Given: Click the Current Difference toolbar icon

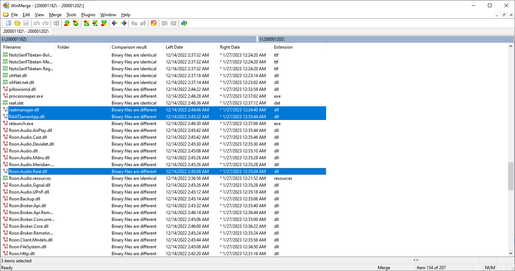Looking at the screenshot, I should click(95, 23).
